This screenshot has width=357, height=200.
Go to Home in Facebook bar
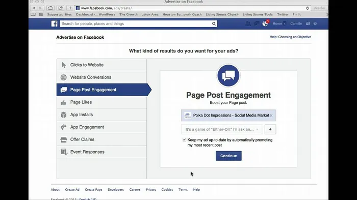pos(277,23)
